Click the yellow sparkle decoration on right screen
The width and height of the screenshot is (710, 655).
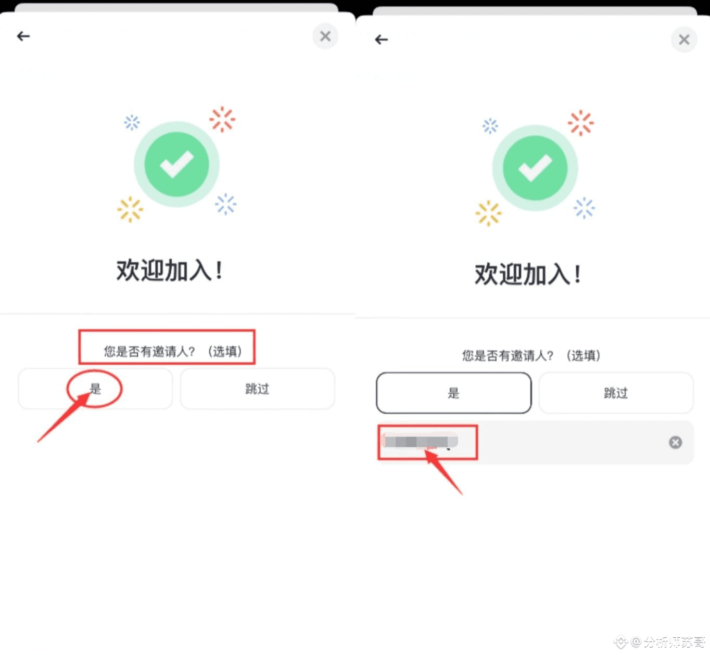(x=488, y=213)
